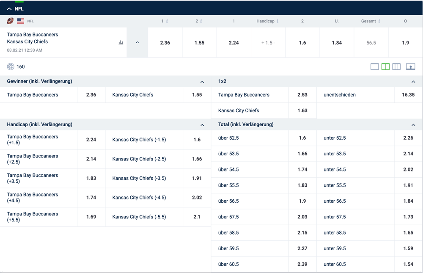The image size is (423, 273).
Task: Open Tampa Bay Buccaneers vs Kansas City Chiefs match
Action: pos(33,38)
